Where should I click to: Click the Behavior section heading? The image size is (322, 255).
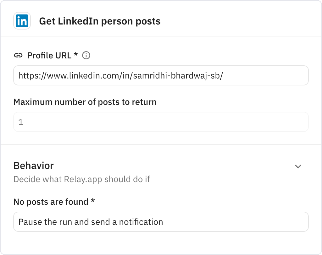click(33, 165)
